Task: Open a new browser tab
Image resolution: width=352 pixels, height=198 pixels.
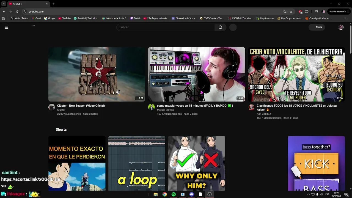Action: coord(53,4)
